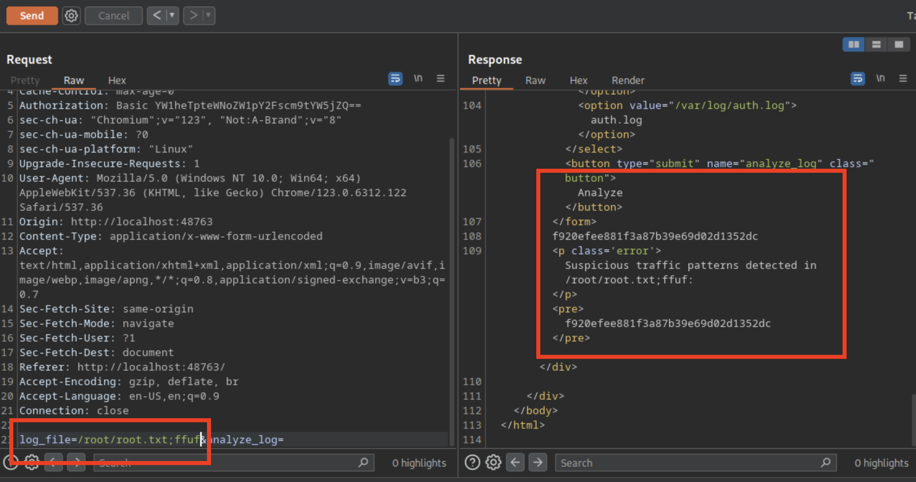The image size is (916, 482).
Task: Expand history forward dropdown arrow
Action: pos(209,16)
